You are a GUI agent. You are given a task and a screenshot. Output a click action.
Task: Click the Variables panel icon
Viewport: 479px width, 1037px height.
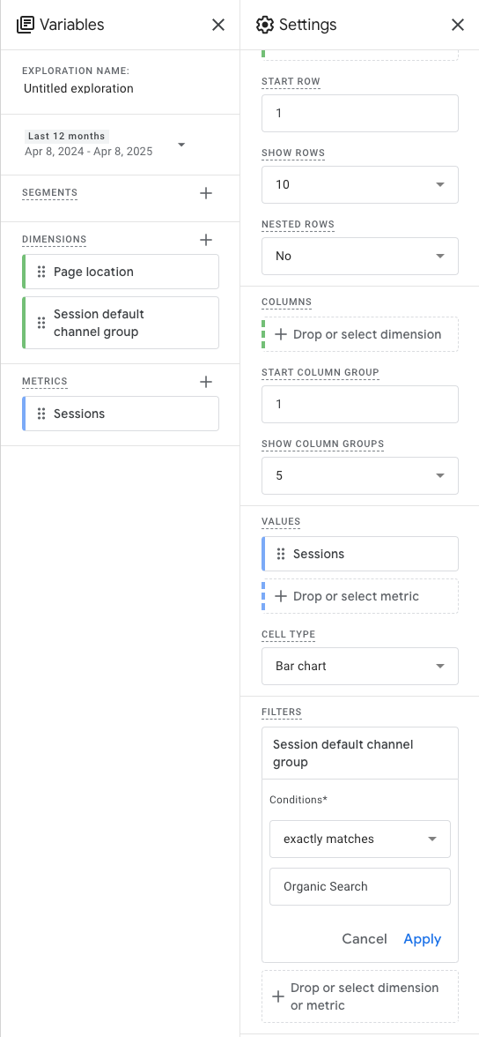[26, 25]
